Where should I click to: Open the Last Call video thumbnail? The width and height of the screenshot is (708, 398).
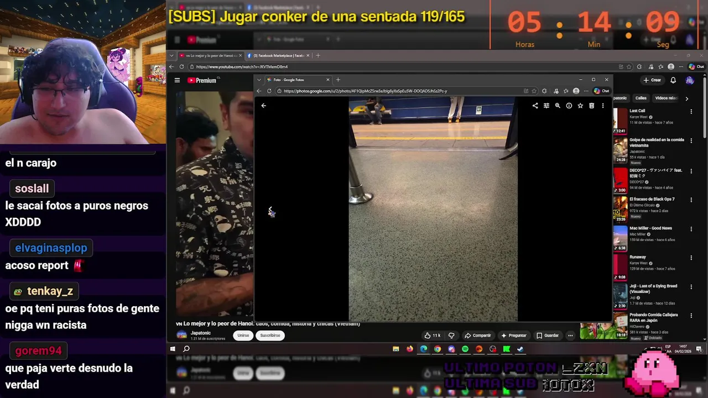(x=620, y=121)
